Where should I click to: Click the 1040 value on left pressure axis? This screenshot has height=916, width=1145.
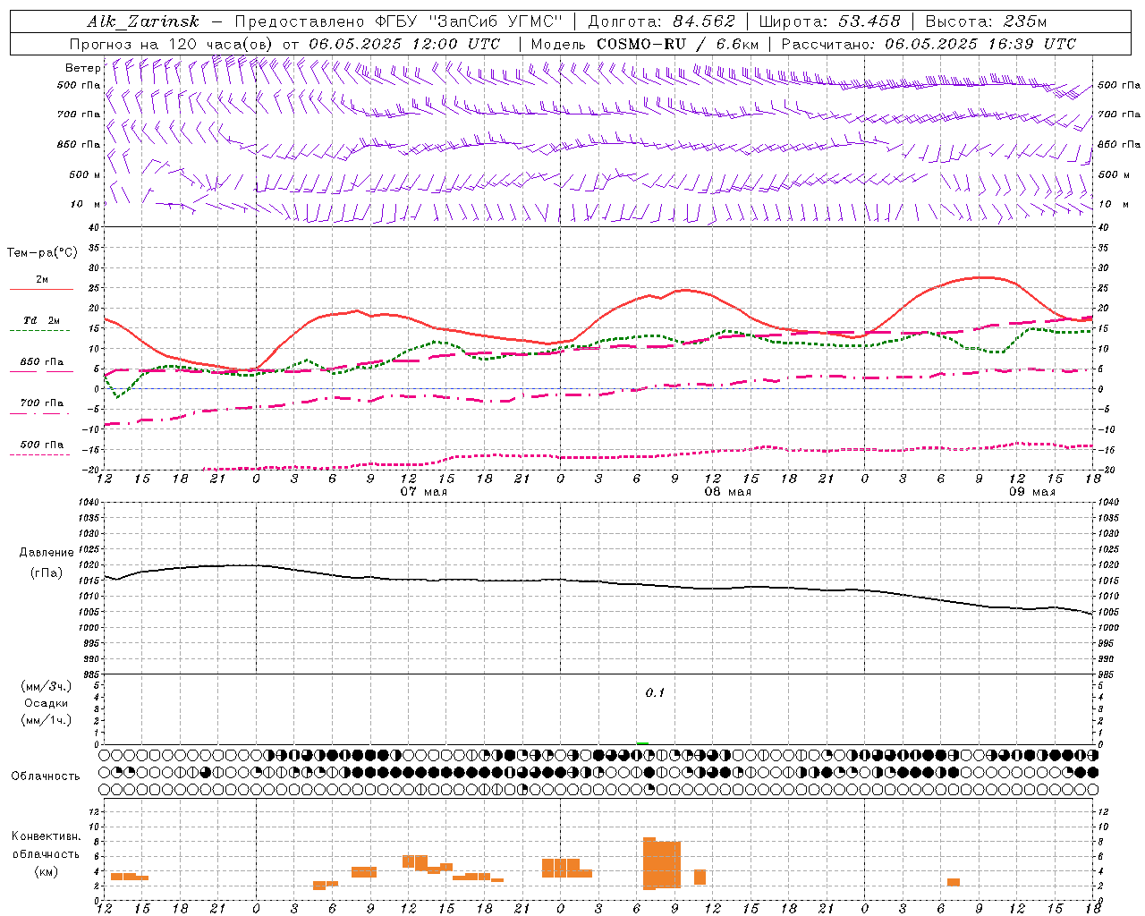pos(88,503)
